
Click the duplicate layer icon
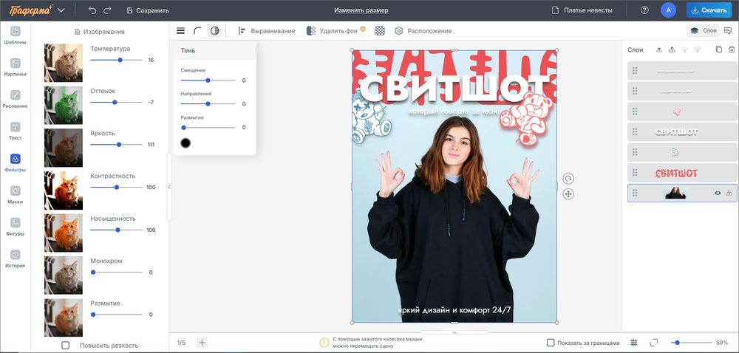click(718, 49)
